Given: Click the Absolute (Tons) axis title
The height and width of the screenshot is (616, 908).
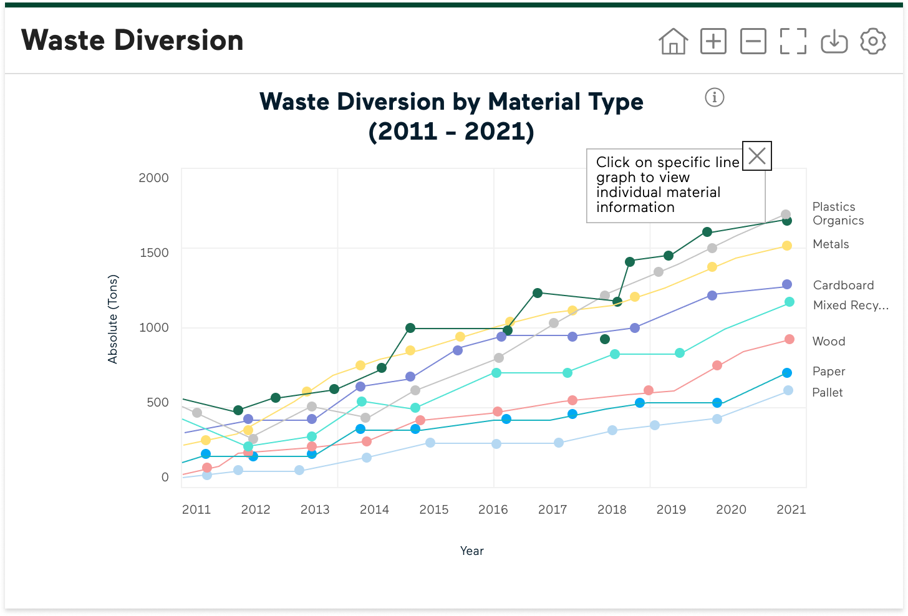Looking at the screenshot, I should pyautogui.click(x=113, y=319).
